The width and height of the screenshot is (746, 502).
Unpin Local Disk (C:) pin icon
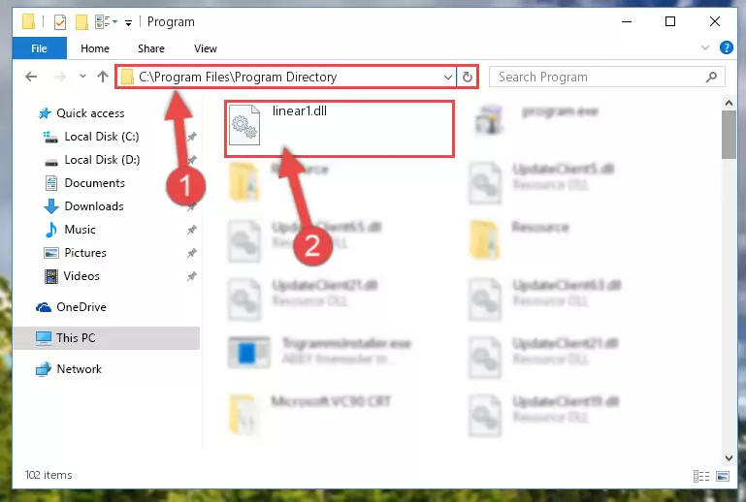point(192,137)
